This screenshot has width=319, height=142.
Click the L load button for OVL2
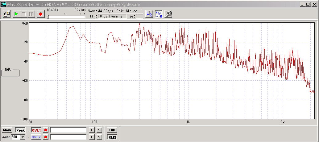coord(92,137)
